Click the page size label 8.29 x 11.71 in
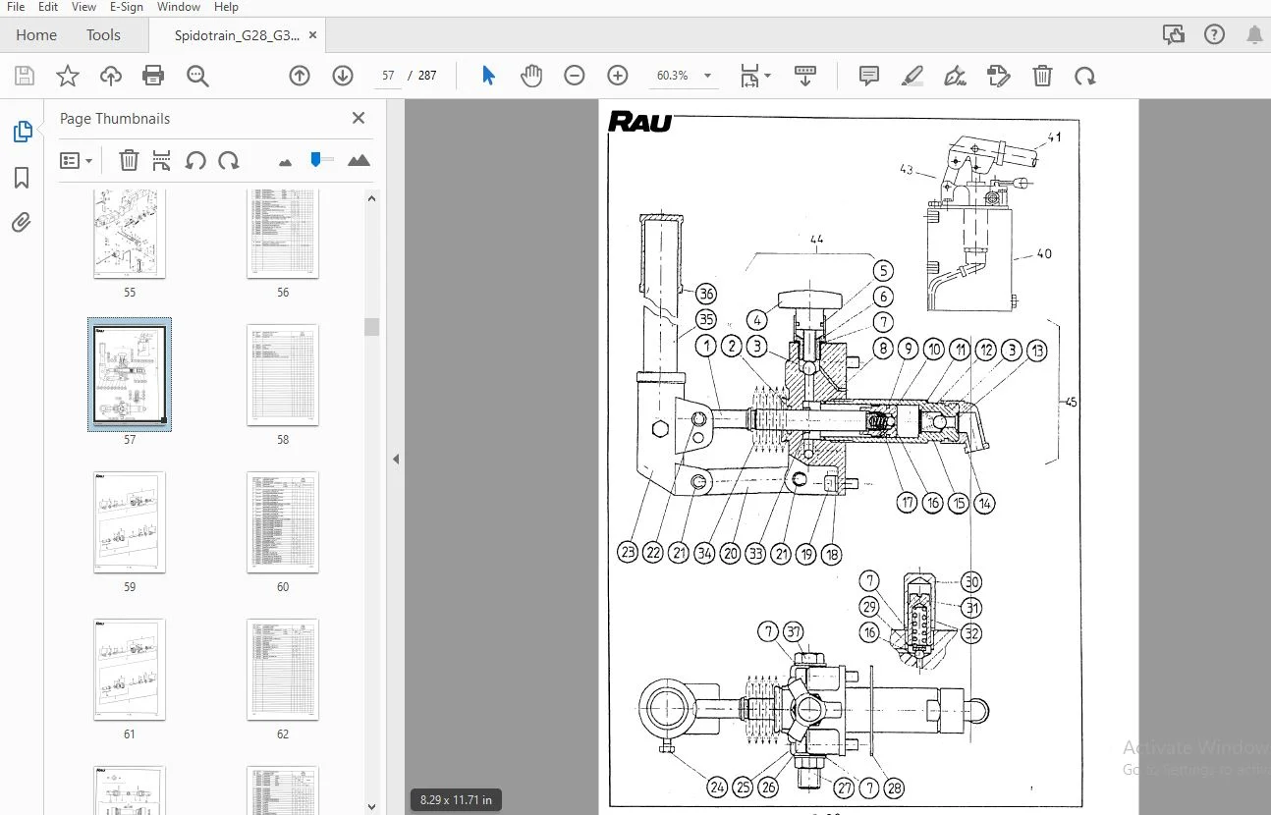The image size is (1271, 815). [x=456, y=799]
